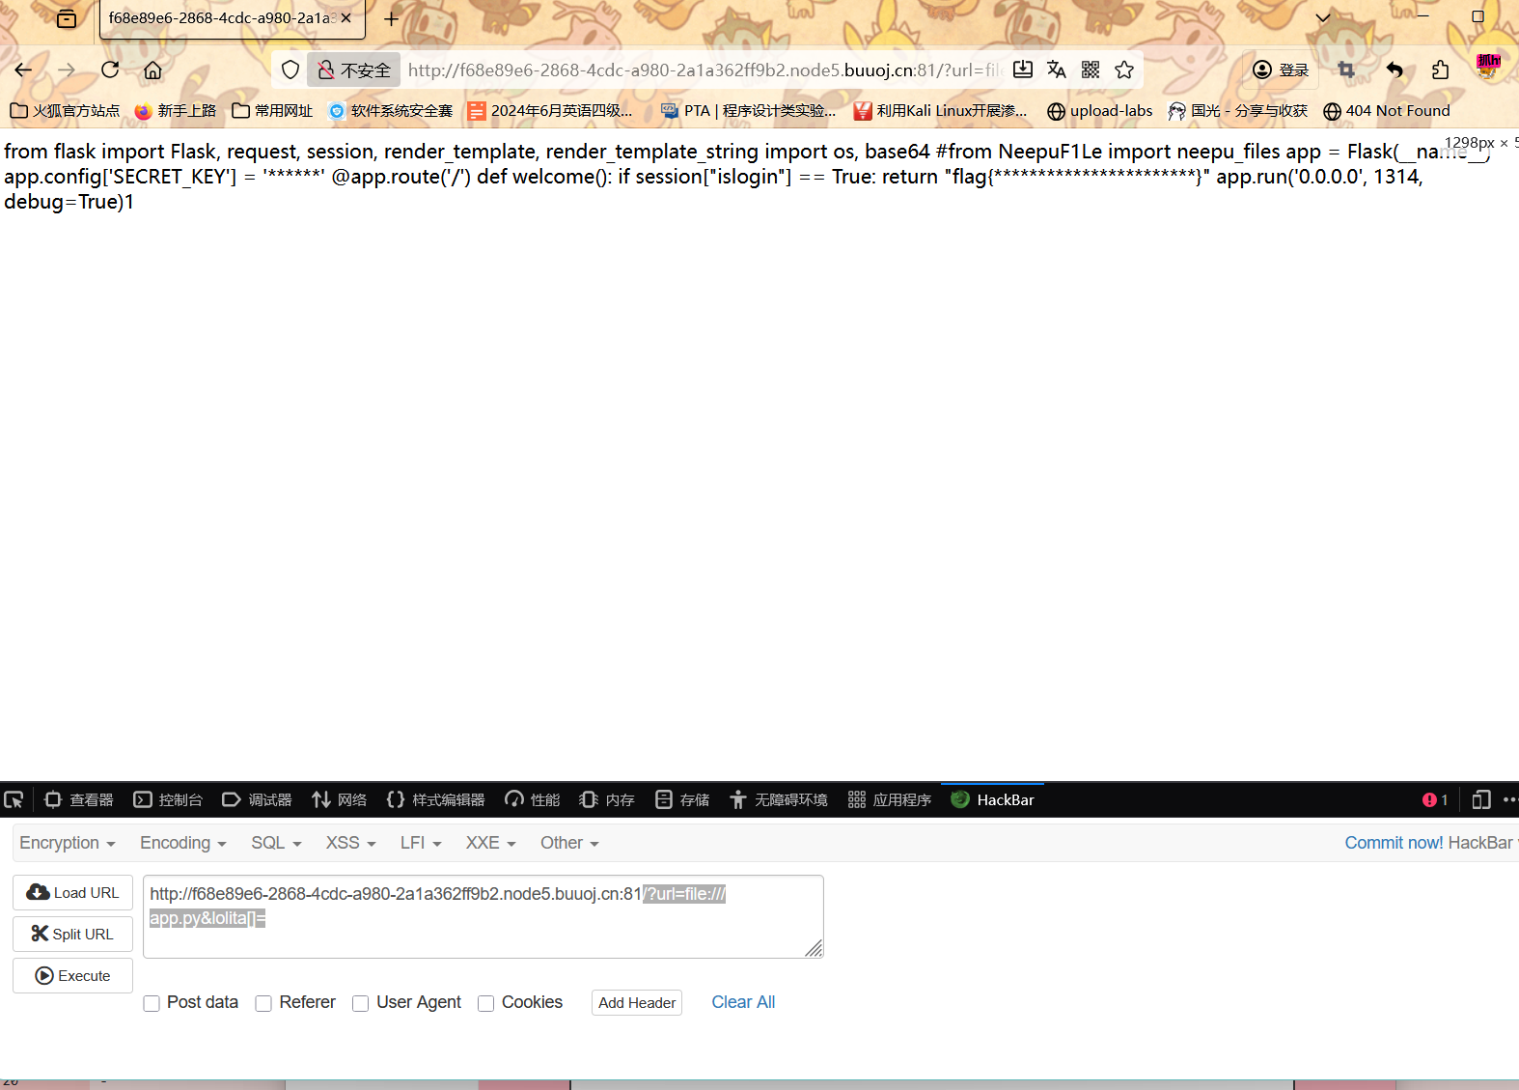The width and height of the screenshot is (1519, 1090).
Task: Activate the element picker in DevTools
Action: tap(14, 799)
